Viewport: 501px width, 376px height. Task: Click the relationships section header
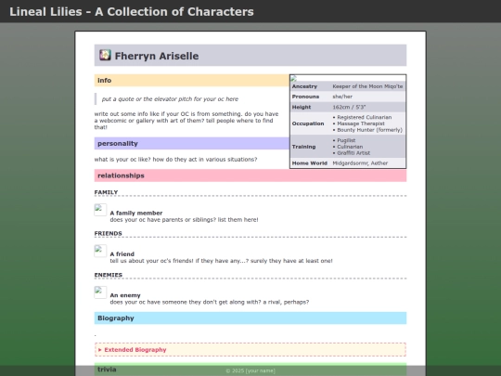250,175
